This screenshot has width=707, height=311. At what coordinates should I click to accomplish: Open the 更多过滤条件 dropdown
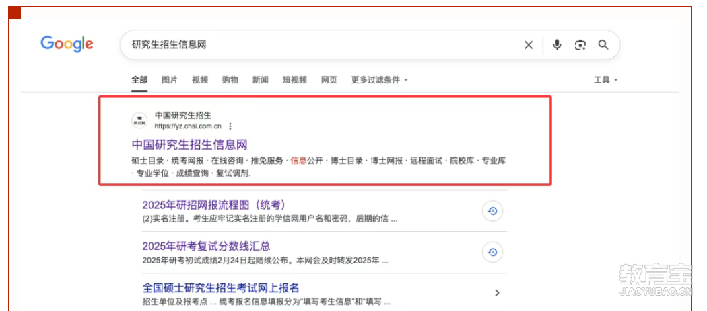click(379, 80)
